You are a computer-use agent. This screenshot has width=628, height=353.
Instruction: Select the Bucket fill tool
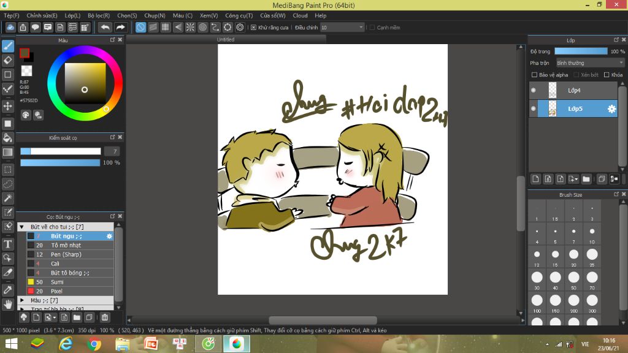(x=7, y=138)
